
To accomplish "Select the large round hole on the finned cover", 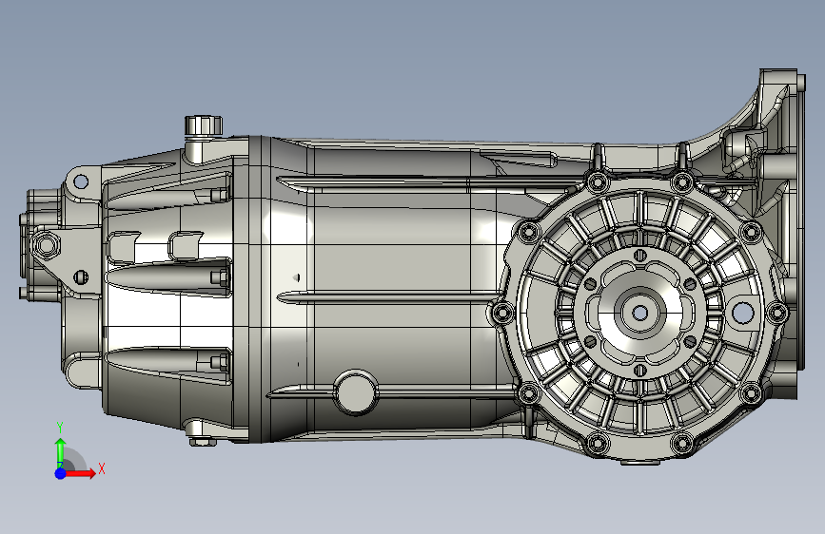I will point(742,313).
